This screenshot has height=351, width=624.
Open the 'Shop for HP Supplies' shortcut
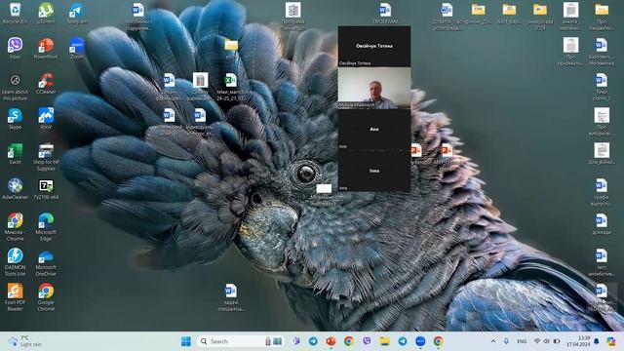point(46,156)
